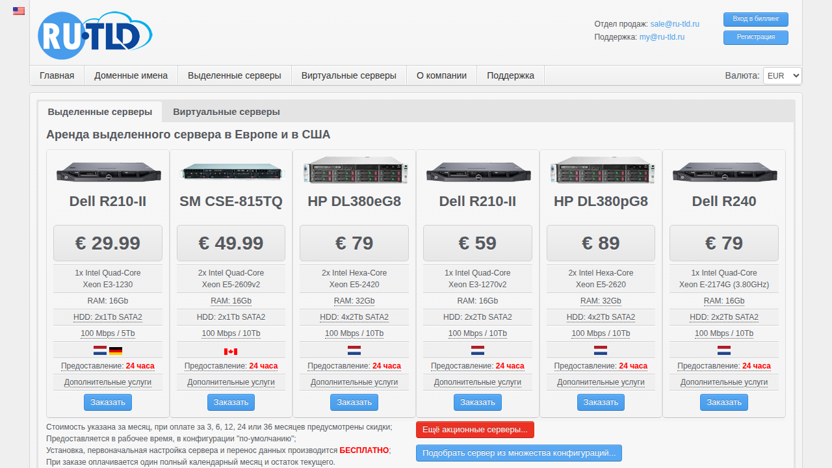Click the HP DL380pG8 server picture
832x468 pixels.
[x=601, y=170]
